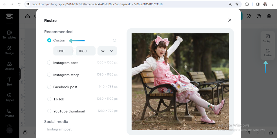Viewport: 277px width, 138px height.
Task: Click the height input showing 1080
Action: coord(86,51)
